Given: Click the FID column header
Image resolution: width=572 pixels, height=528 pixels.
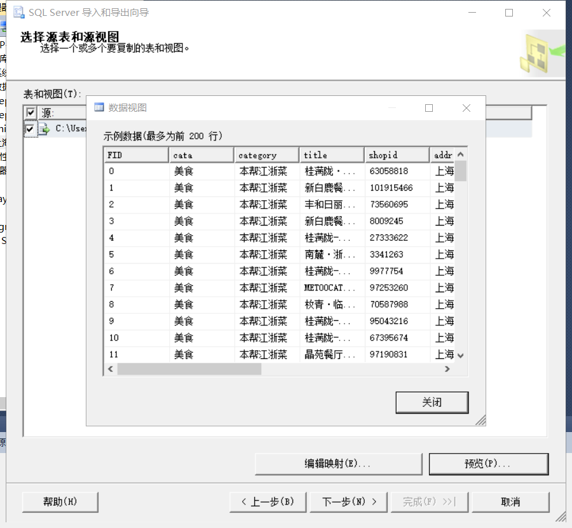Looking at the screenshot, I should click(136, 155).
